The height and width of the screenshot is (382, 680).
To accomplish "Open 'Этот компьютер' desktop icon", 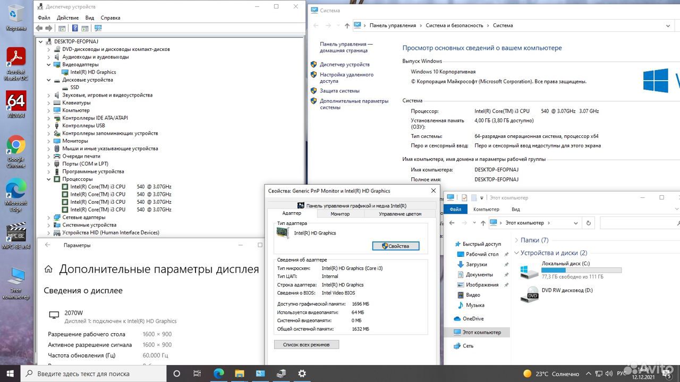I will click(16, 283).
